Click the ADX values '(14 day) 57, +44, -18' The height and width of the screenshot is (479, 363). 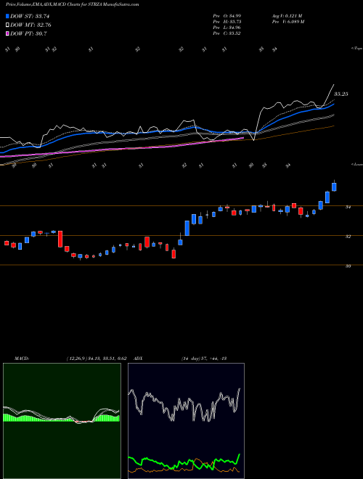(204, 359)
